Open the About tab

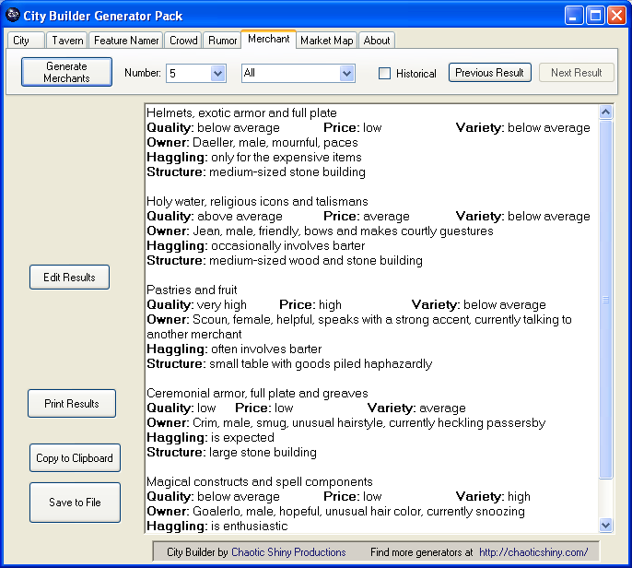[377, 41]
